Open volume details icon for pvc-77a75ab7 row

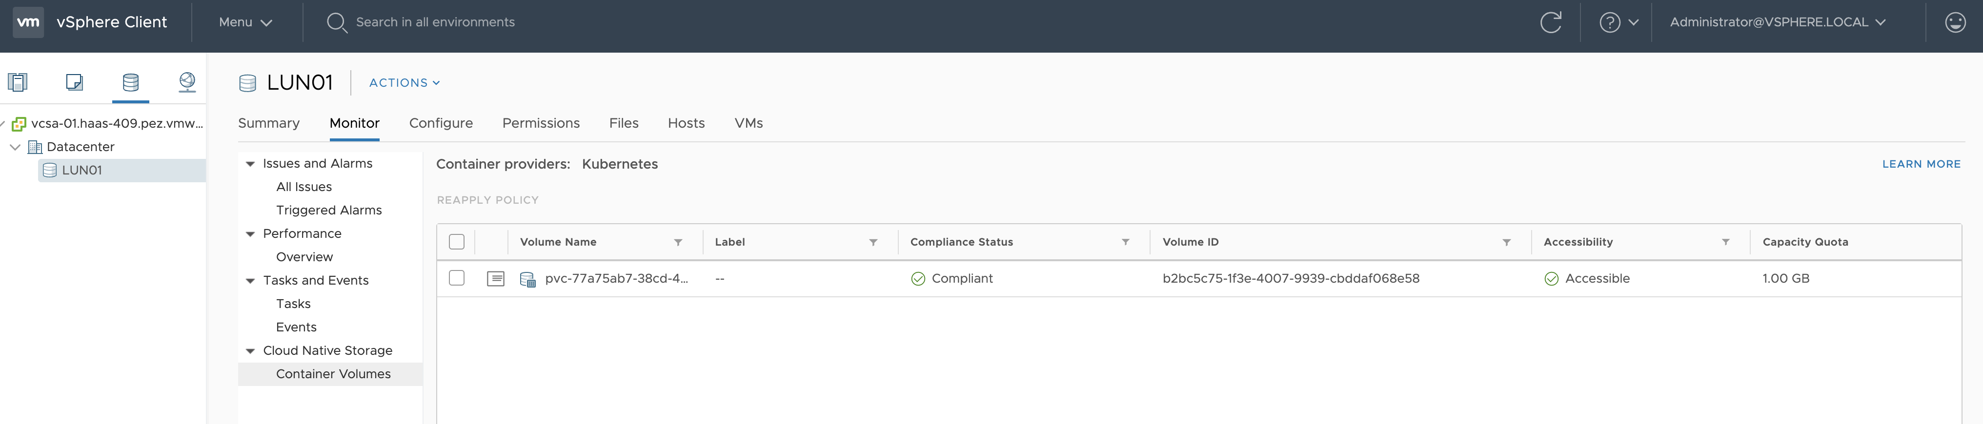click(x=496, y=279)
